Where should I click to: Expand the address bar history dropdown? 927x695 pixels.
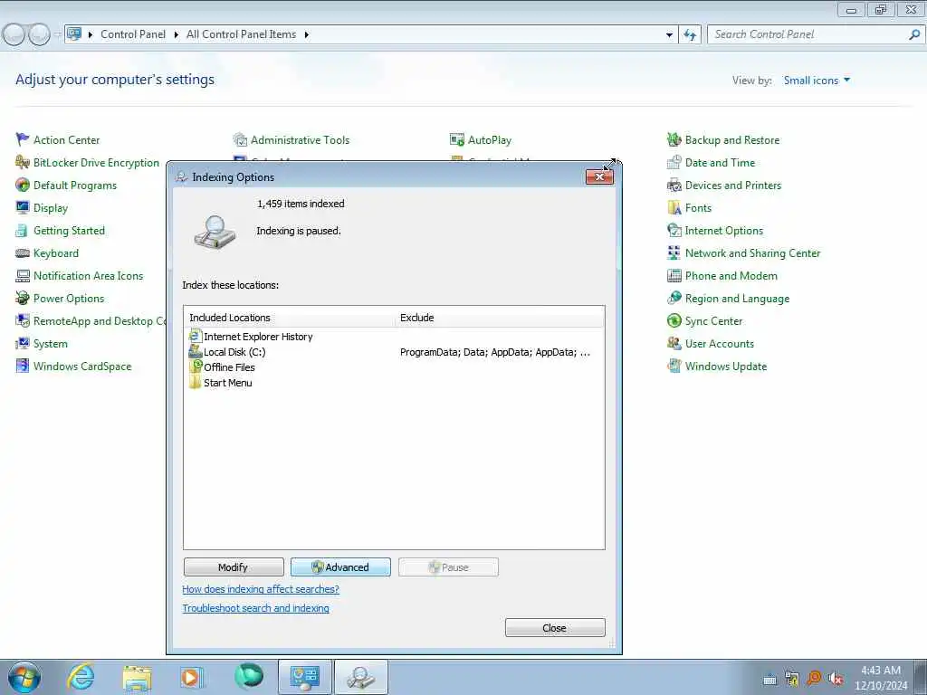pos(669,35)
